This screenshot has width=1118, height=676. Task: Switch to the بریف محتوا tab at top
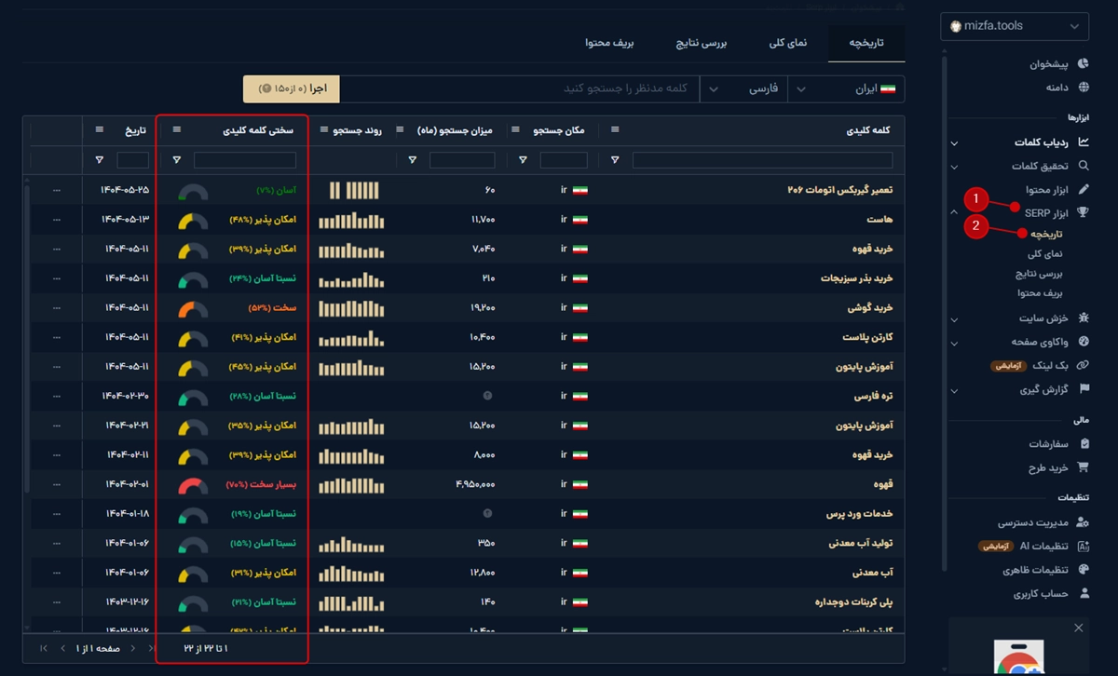[609, 43]
